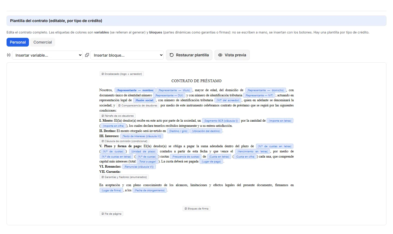Select the Fecha de otorgamiento variable tag
Screen dimensions: 393x234
[x=150, y=190]
